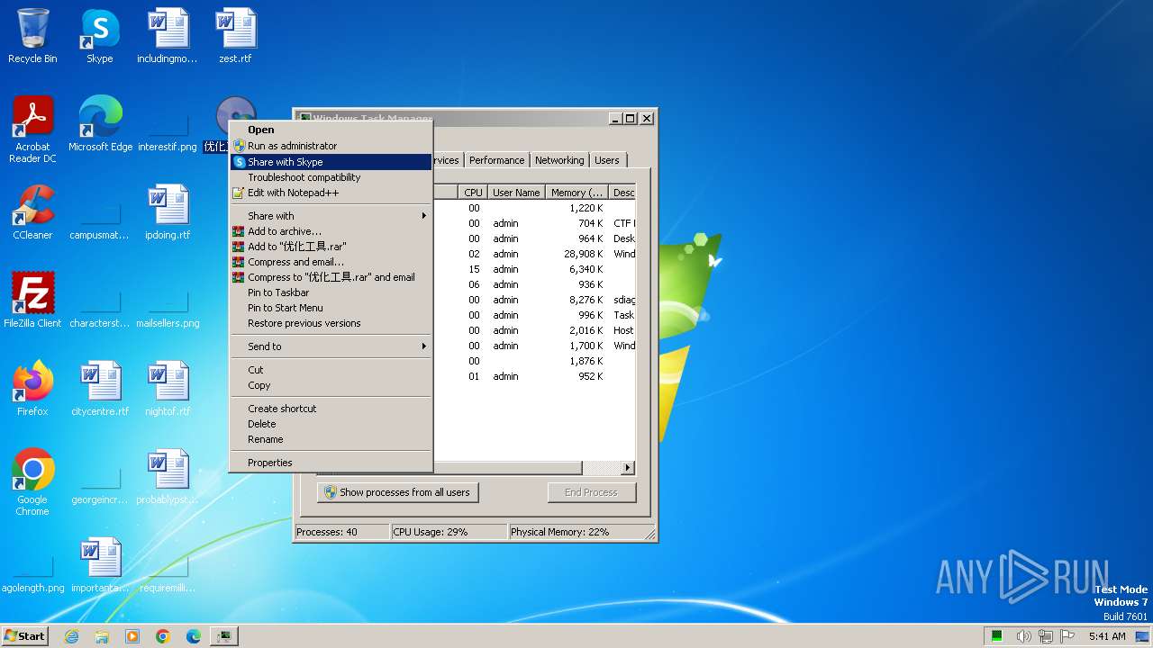Select the zest.rtf document icon
The height and width of the screenshot is (648, 1153).
click(x=235, y=36)
